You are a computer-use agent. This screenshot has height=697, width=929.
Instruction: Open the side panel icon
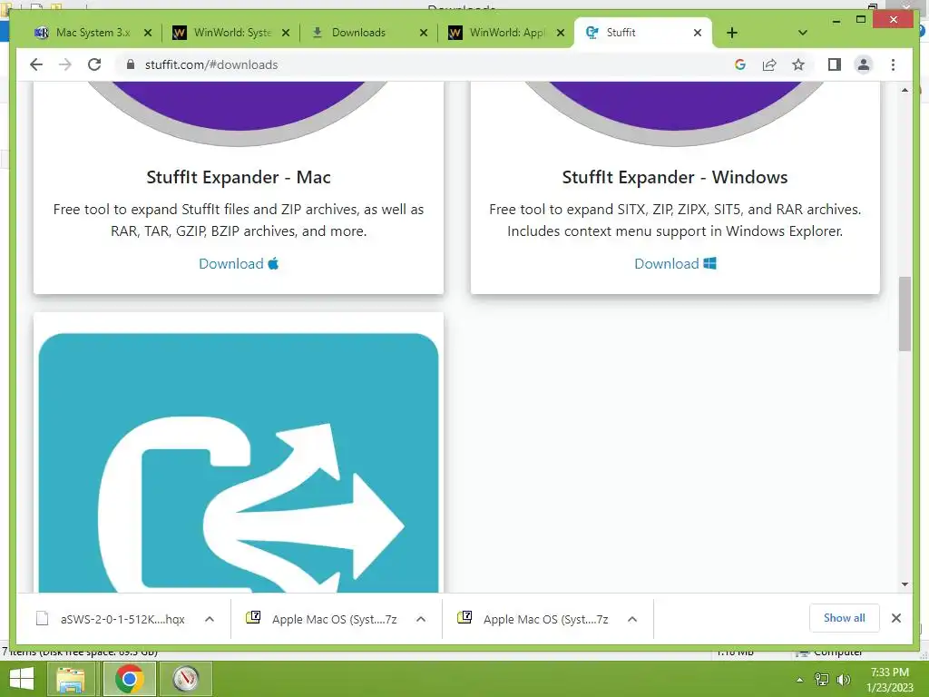pos(835,64)
